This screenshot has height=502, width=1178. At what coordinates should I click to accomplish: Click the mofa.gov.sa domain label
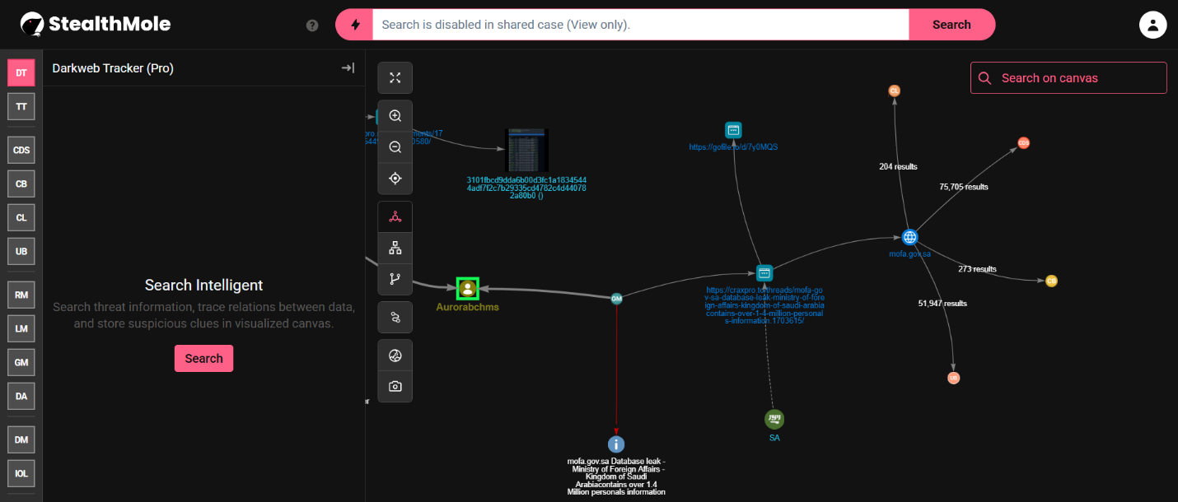click(909, 253)
